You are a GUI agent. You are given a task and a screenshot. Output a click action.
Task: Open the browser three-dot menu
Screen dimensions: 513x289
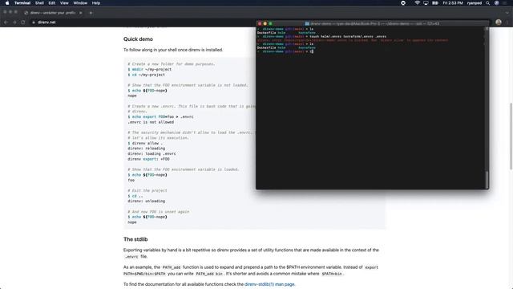[507, 22]
